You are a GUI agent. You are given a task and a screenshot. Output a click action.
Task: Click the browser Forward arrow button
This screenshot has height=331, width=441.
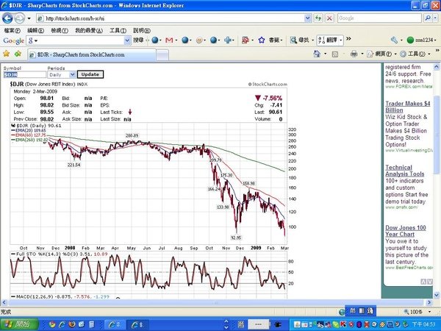[20, 18]
